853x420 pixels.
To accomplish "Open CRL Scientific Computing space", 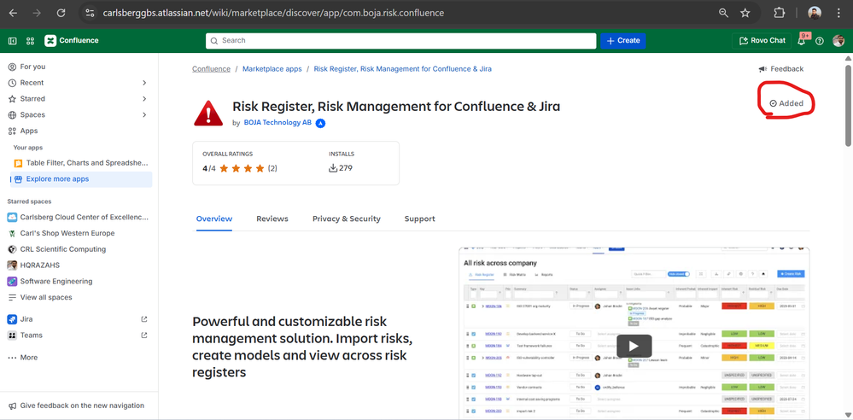I will coord(79,249).
